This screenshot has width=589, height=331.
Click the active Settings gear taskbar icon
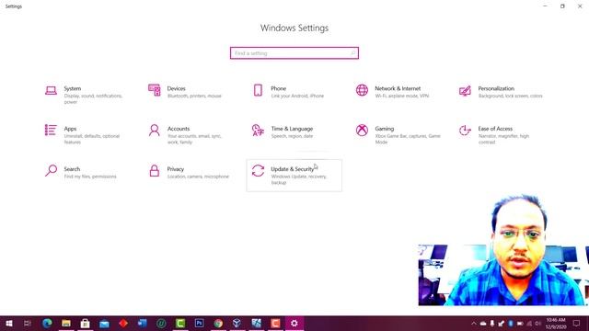(x=294, y=323)
